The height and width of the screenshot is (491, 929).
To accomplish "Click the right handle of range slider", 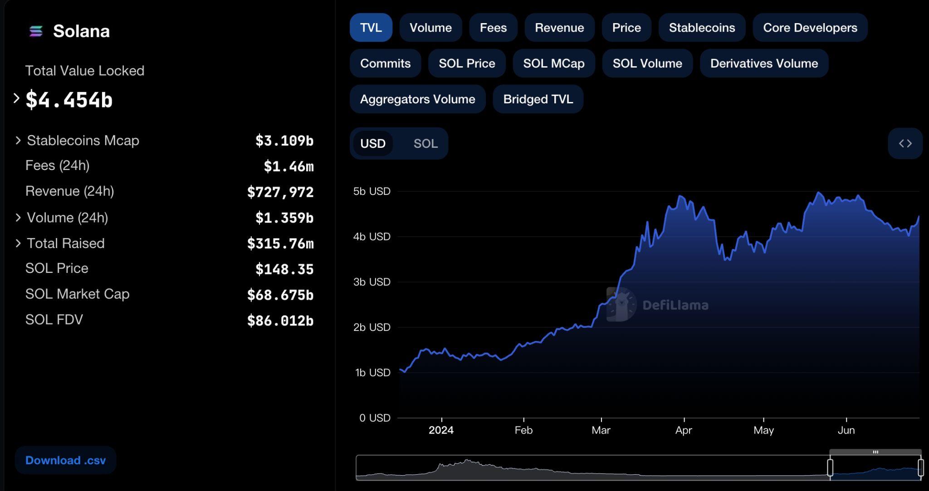I will (x=920, y=467).
